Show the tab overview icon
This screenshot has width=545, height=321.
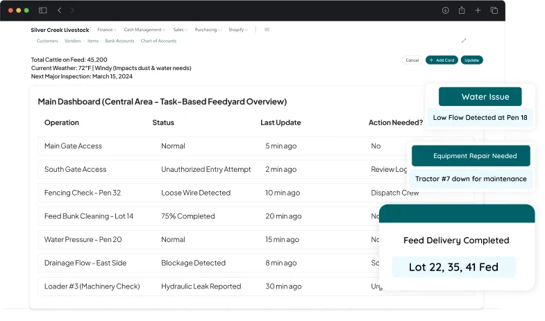pyautogui.click(x=494, y=10)
